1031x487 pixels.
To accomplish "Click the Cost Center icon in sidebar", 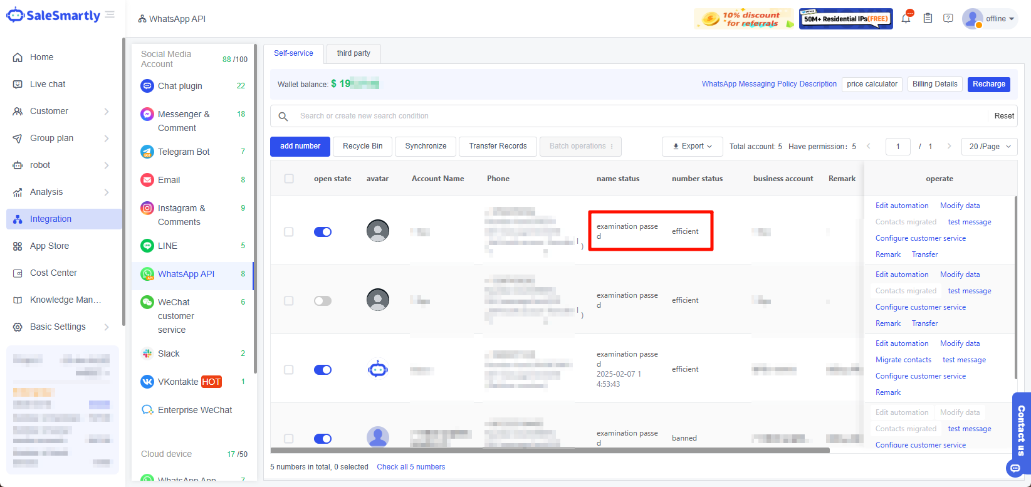I will coord(18,273).
